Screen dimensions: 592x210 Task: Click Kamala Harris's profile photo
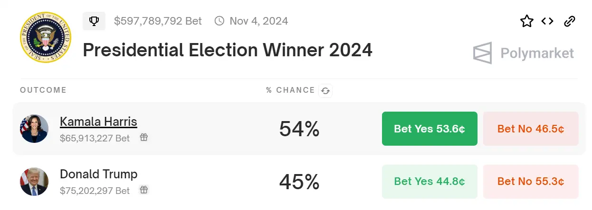[34, 129]
